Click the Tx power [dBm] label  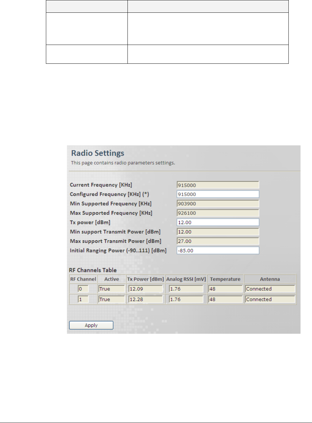(x=90, y=222)
